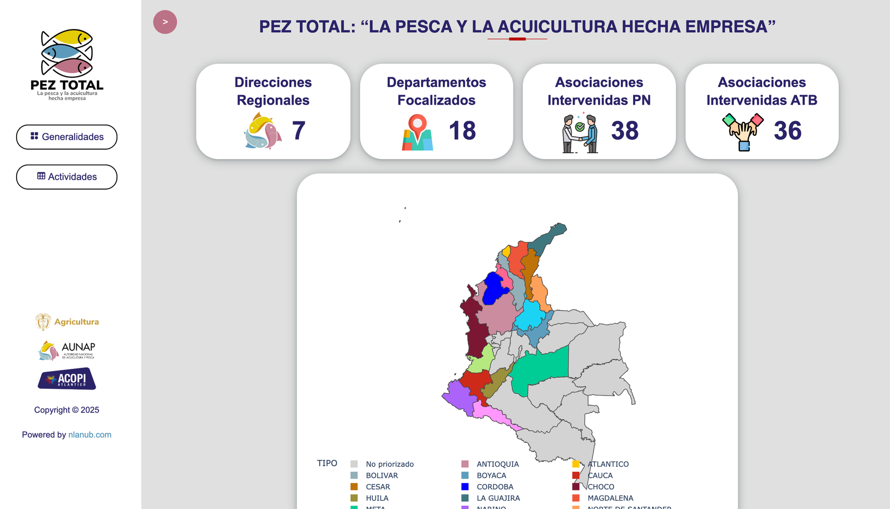Click the raised hands icon in Asociaciones ATB
The width and height of the screenshot is (890, 509).
click(743, 132)
